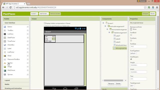The height and width of the screenshot is (90, 160).
Task: Select the Slider component icon
Action: (5, 56)
